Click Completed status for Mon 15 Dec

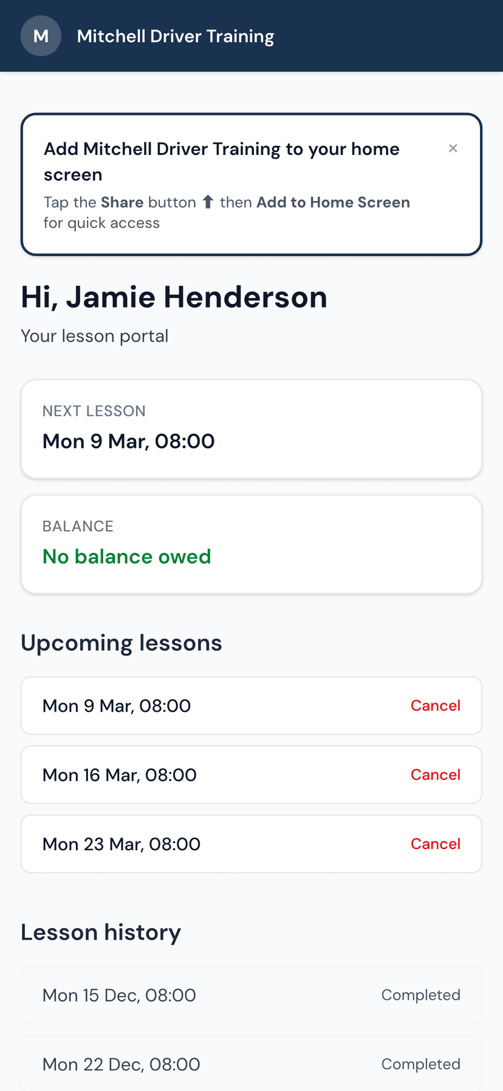420,995
